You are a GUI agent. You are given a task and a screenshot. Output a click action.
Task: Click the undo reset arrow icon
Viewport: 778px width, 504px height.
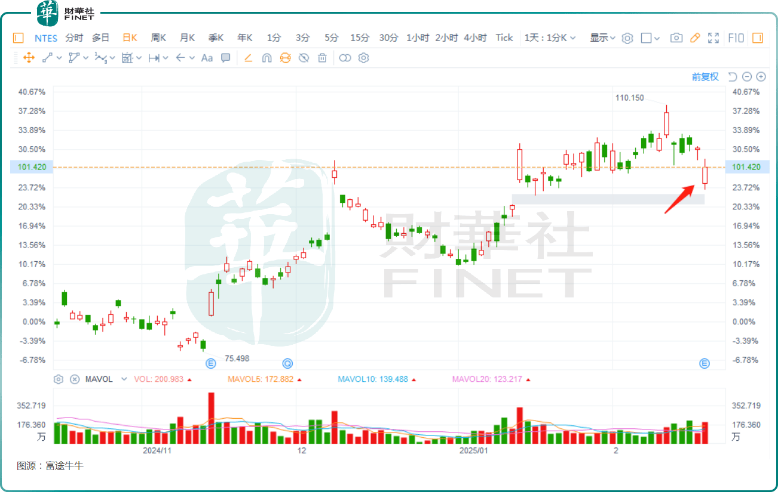[732, 76]
